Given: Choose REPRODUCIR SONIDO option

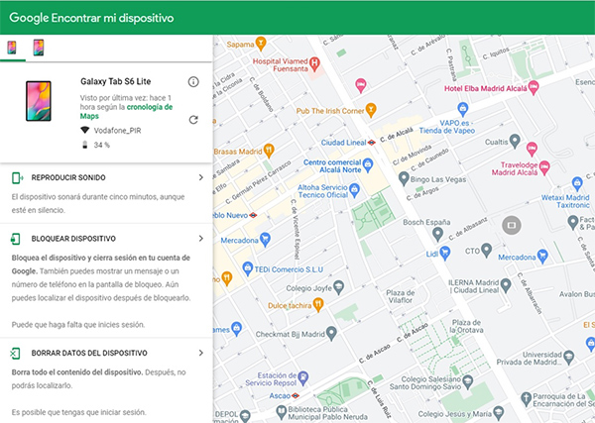Looking at the screenshot, I should pyautogui.click(x=68, y=177).
